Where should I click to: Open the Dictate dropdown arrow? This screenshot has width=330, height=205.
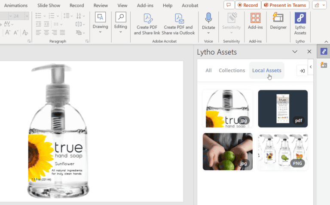pyautogui.click(x=208, y=33)
